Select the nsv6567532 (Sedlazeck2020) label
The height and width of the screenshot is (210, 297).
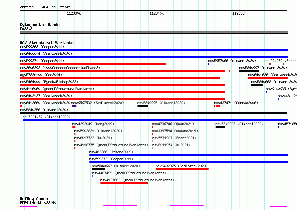(x=98, y=103)
